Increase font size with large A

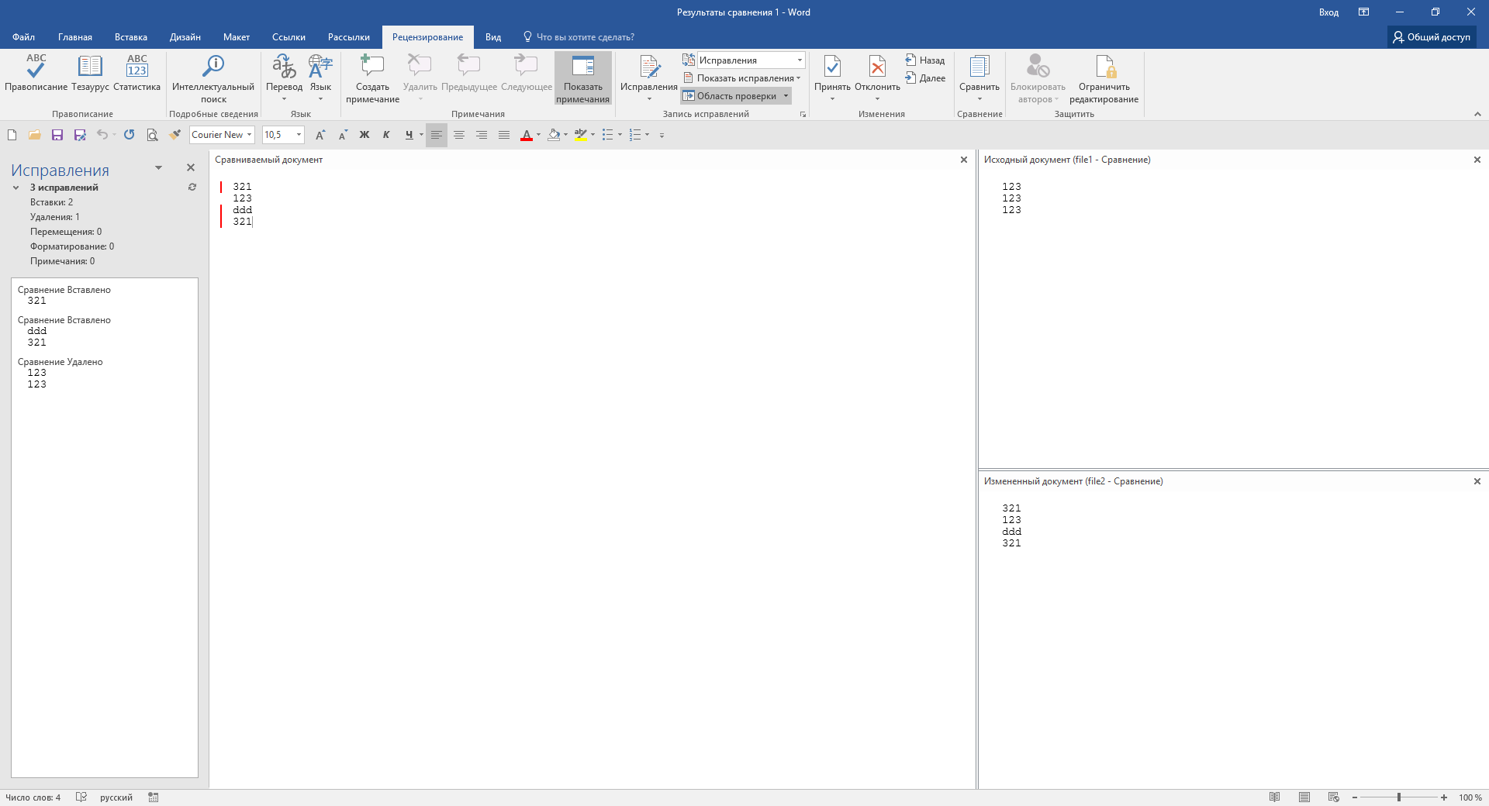[320, 135]
